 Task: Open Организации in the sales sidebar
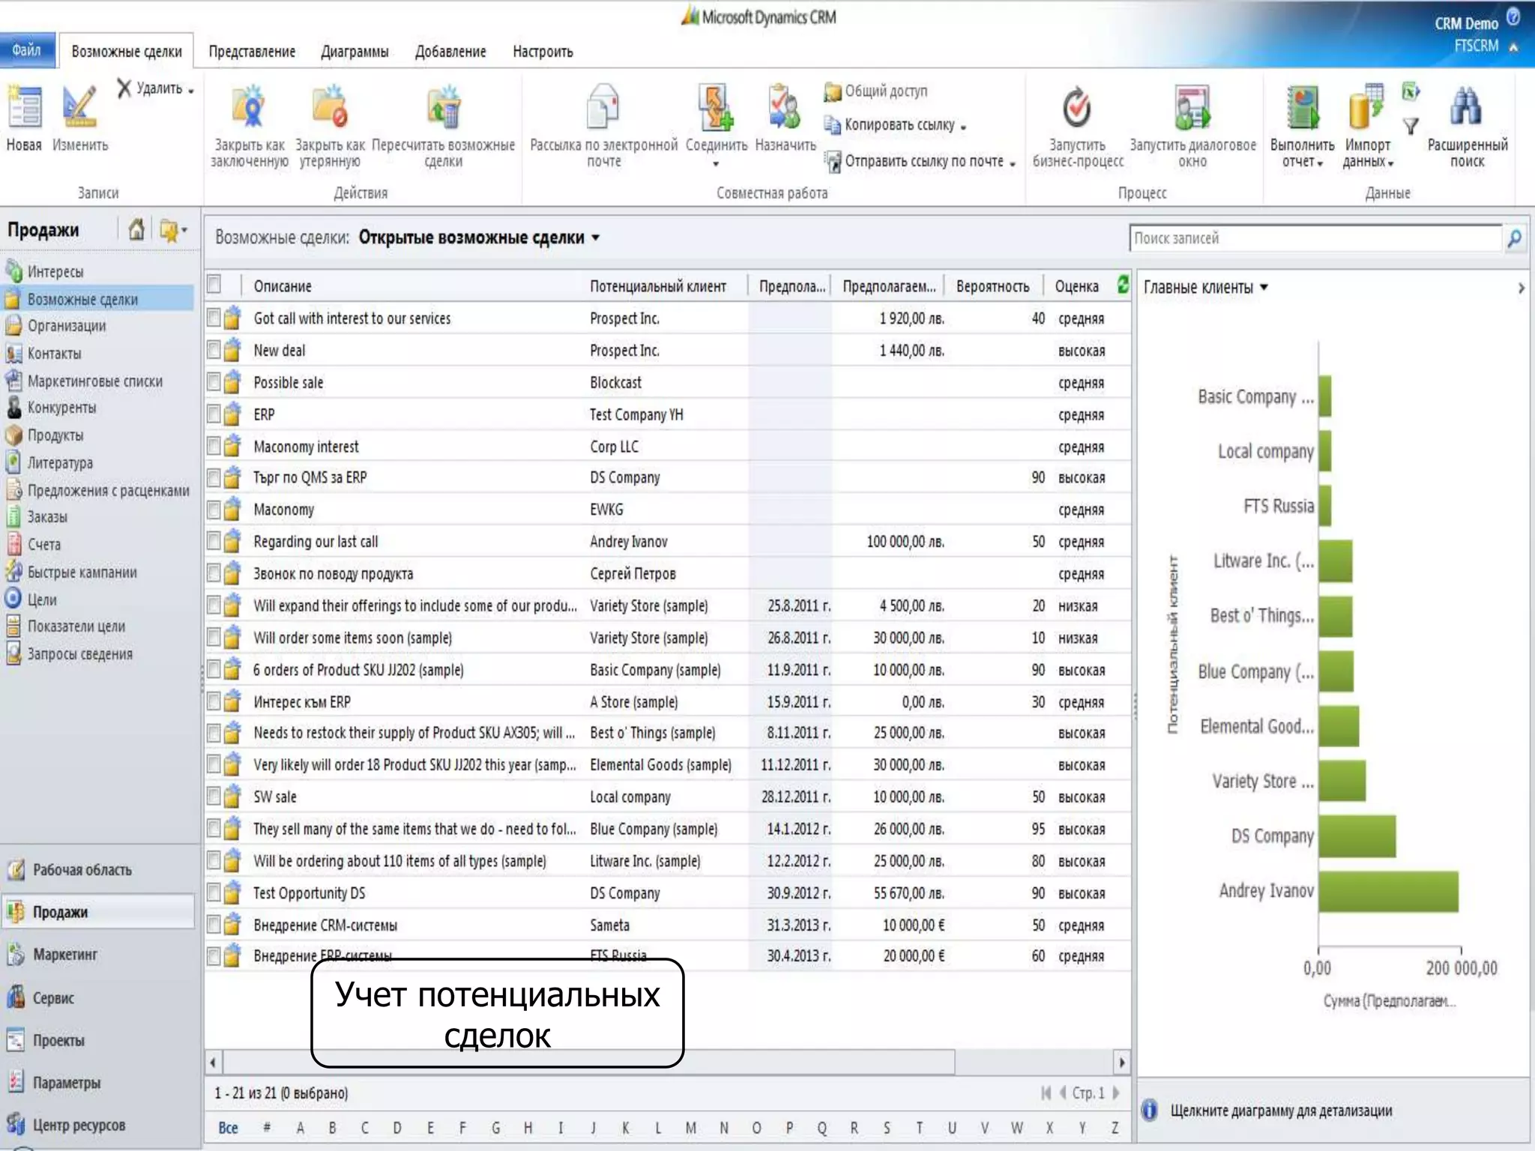(x=67, y=326)
